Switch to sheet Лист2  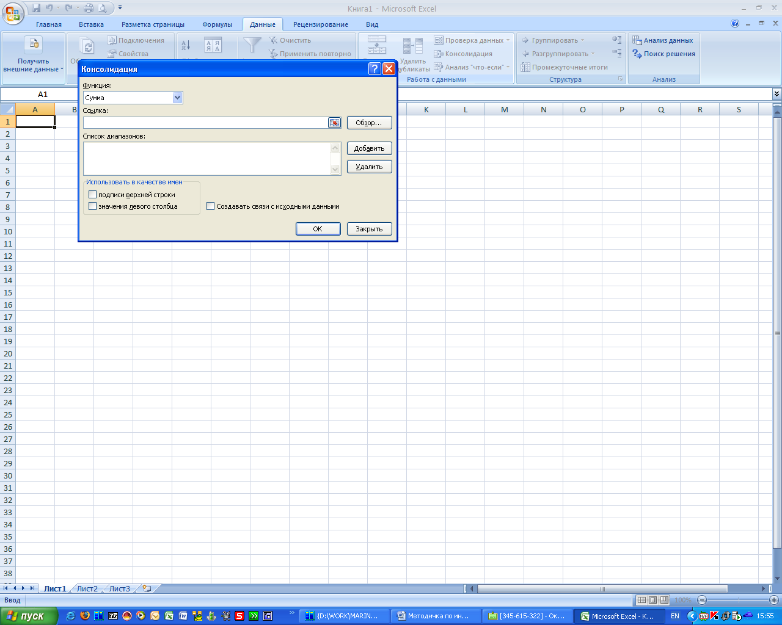[87, 589]
